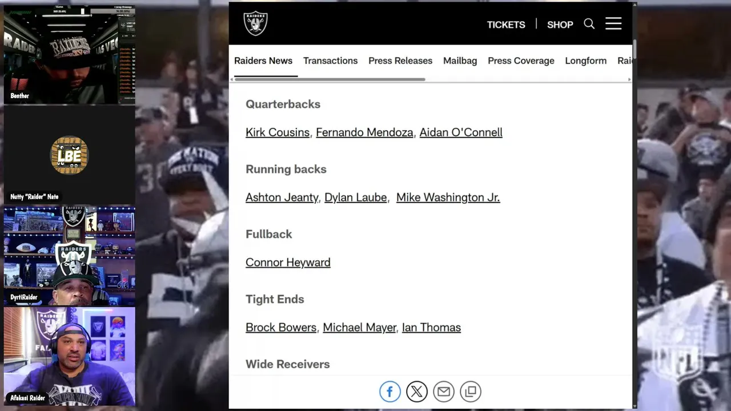Viewport: 731px width, 411px height.
Task: Open Brock Bowers player link
Action: (x=281, y=328)
